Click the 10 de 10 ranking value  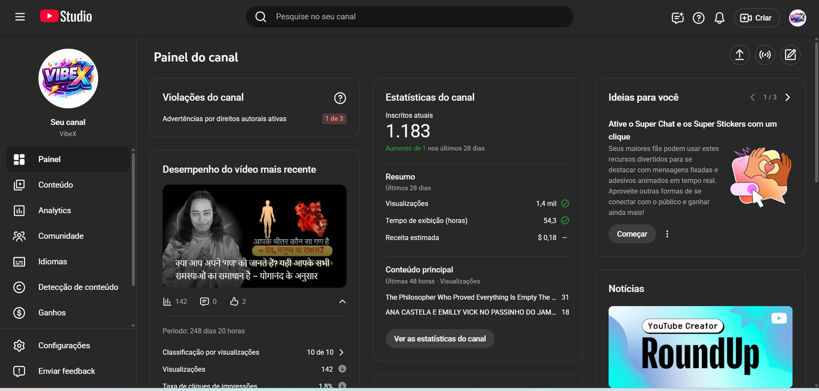320,352
